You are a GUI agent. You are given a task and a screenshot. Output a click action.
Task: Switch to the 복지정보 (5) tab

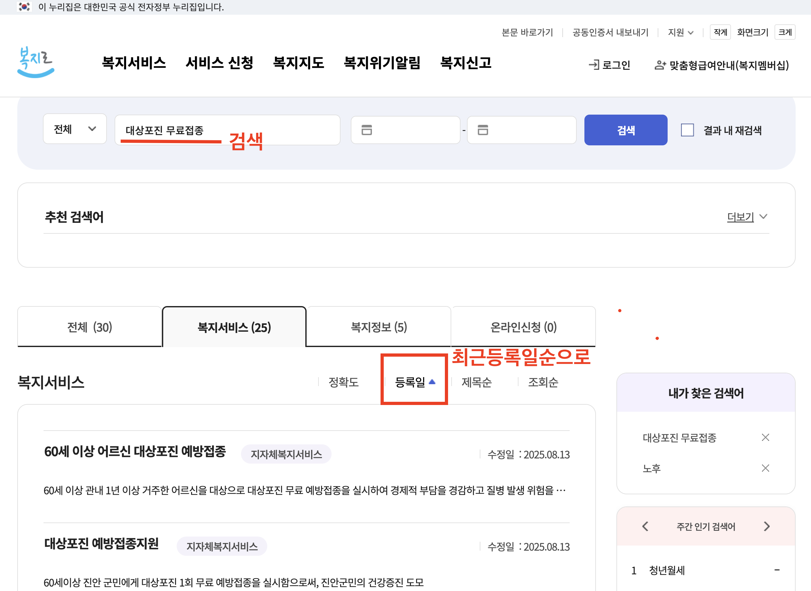click(x=379, y=327)
